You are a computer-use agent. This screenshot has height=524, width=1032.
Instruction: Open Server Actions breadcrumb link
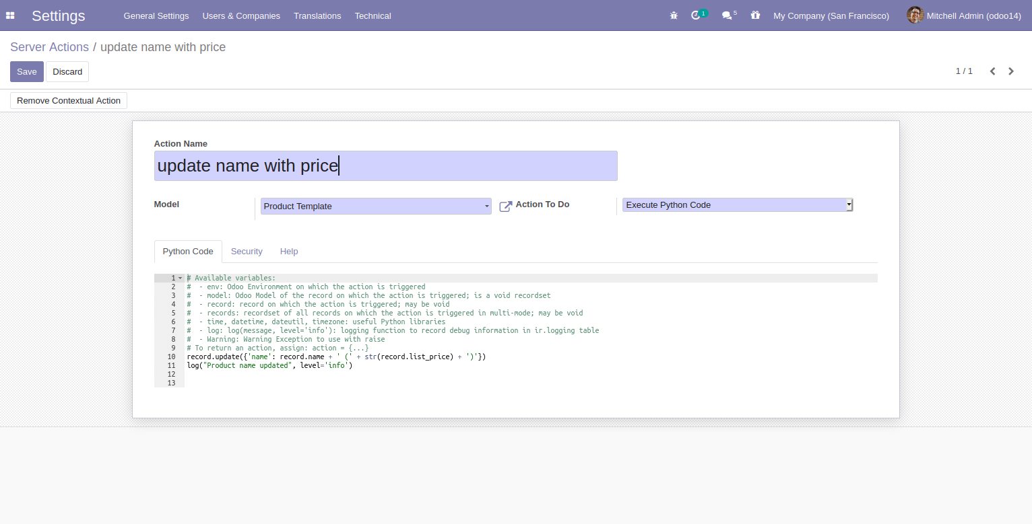49,47
